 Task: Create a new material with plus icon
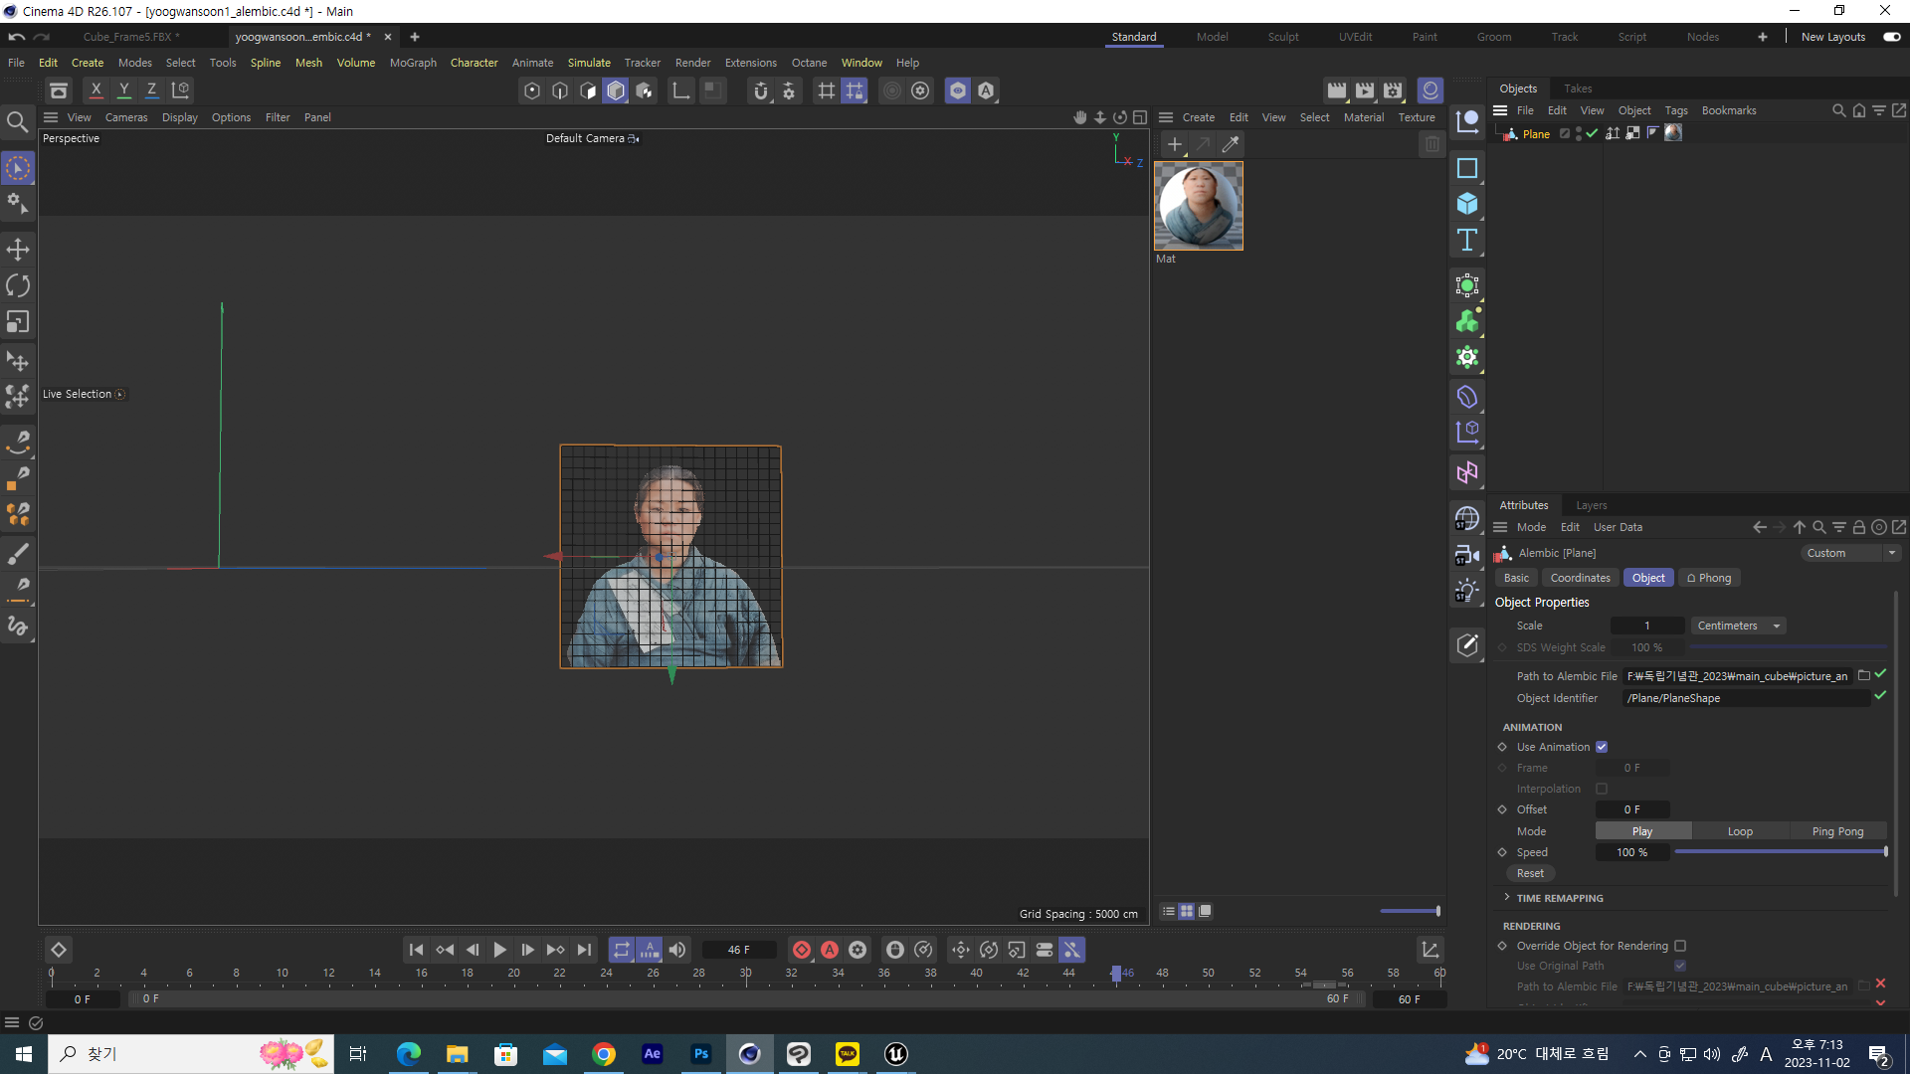pos(1174,144)
